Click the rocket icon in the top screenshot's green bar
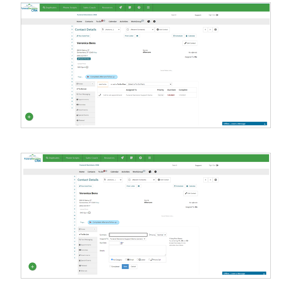 120,8
